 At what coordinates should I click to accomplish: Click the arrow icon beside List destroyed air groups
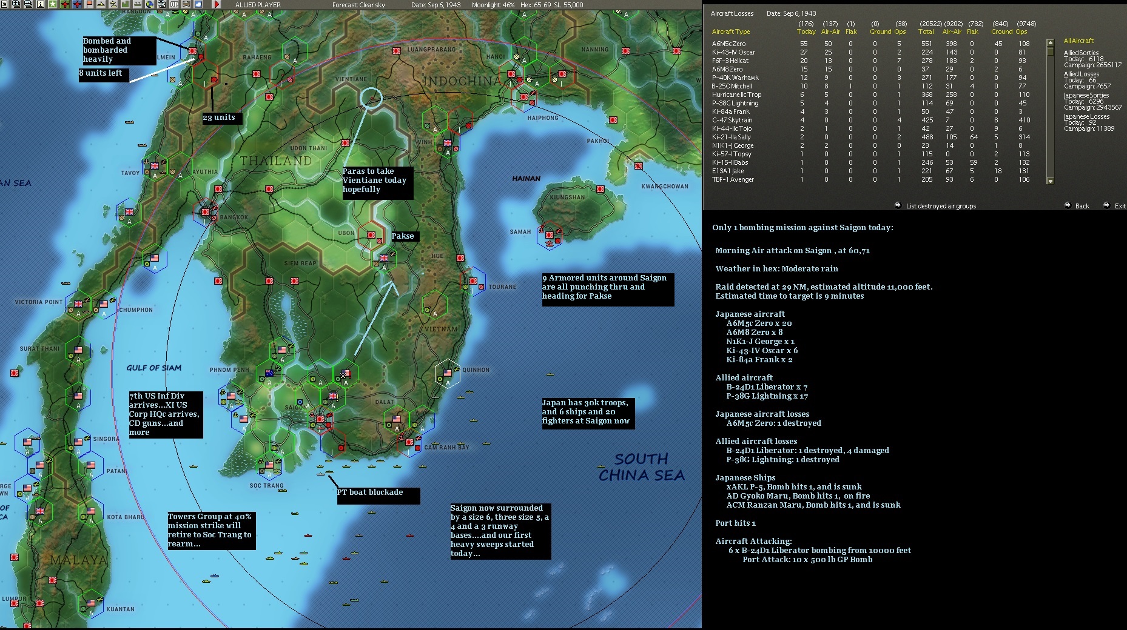(898, 205)
